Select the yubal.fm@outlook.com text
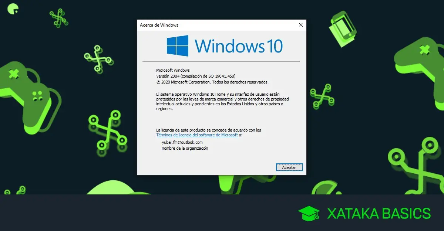The height and width of the screenshot is (231, 444). 182,142
